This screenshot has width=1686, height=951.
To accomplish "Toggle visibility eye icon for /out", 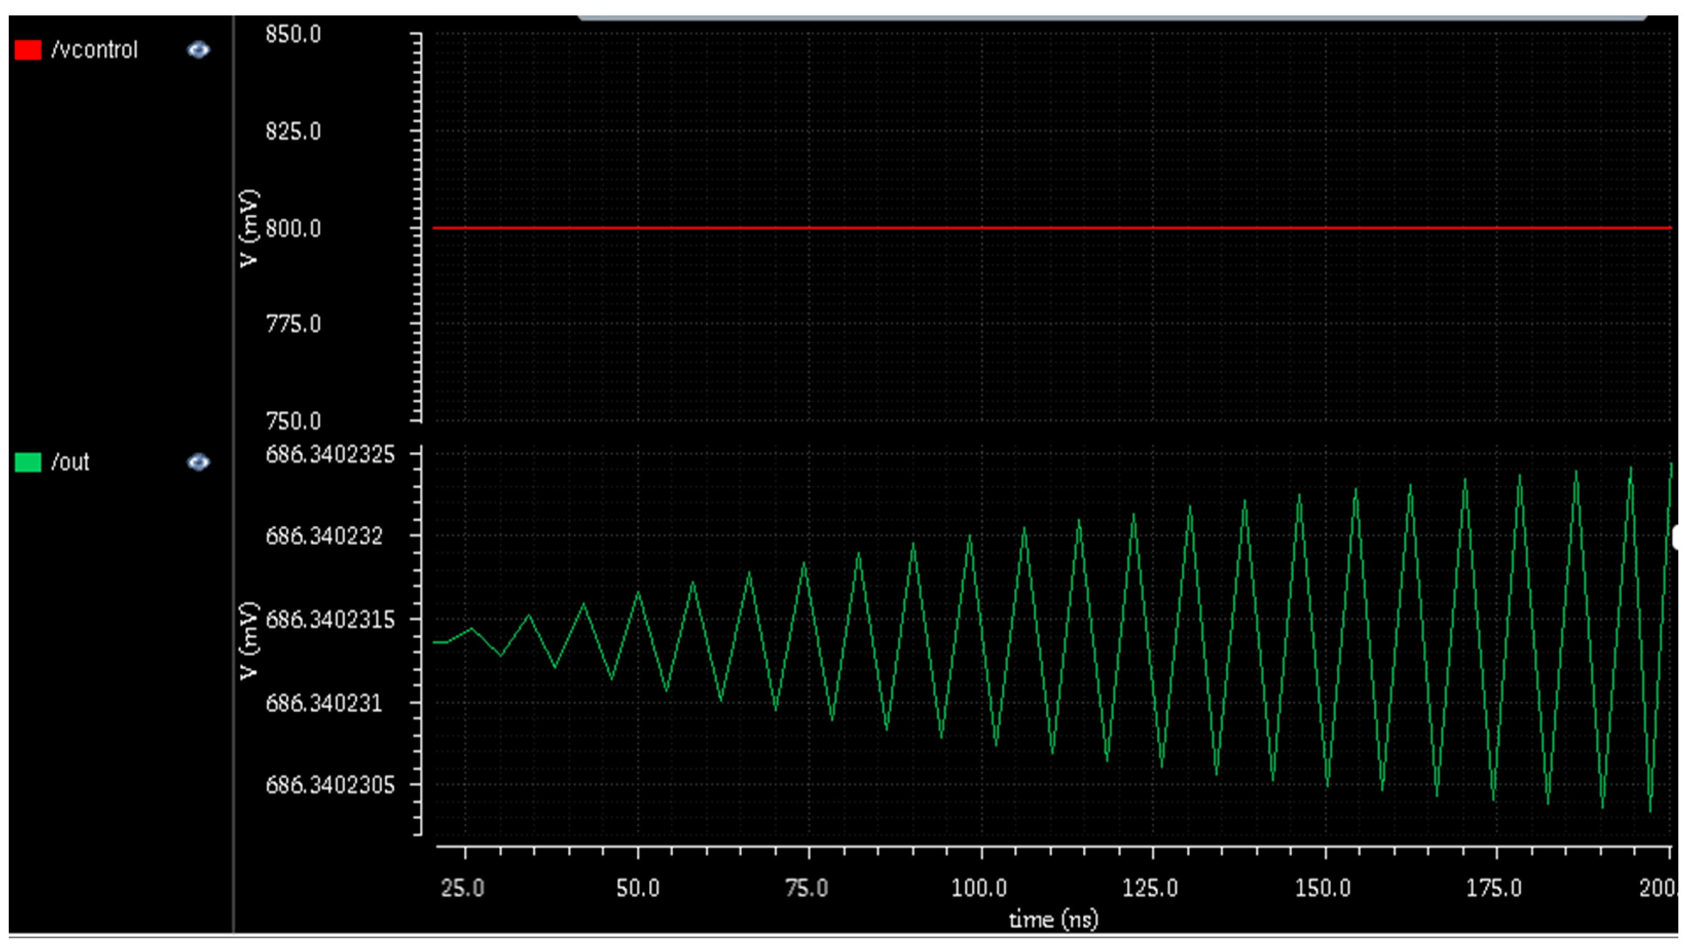I will click(x=198, y=462).
